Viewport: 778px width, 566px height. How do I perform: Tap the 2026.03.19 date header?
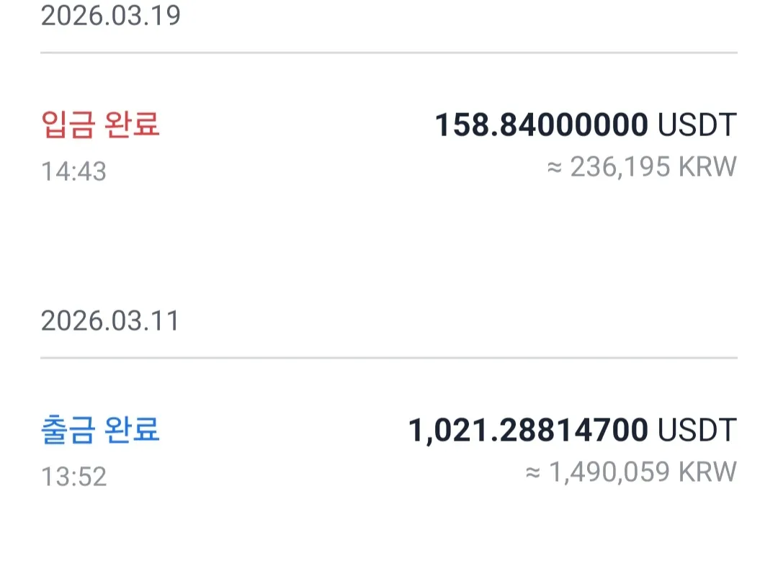click(110, 16)
